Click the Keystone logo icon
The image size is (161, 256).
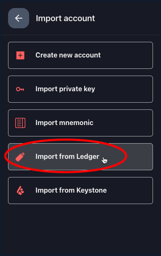[x=20, y=191]
